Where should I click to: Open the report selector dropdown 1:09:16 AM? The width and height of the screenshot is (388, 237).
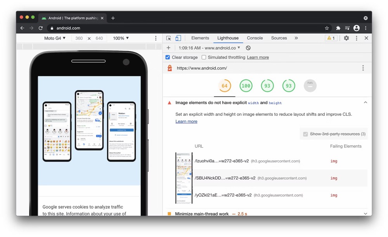tap(209, 48)
